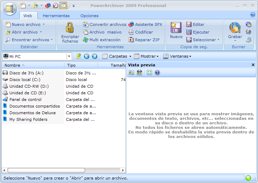The width and height of the screenshot is (258, 183).
Task: Click the Grabar disc burner icon
Action: click(235, 28)
